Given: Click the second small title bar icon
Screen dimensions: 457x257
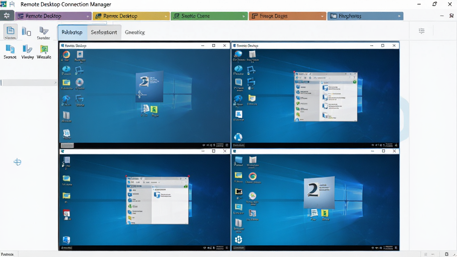Looking at the screenshot, I should point(12,4).
